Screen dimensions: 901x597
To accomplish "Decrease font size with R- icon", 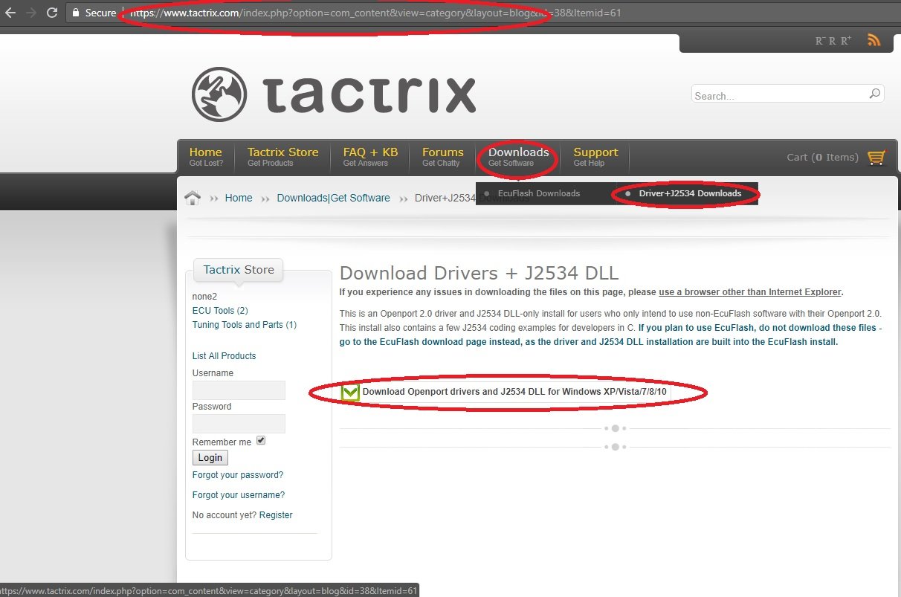I will tap(821, 41).
